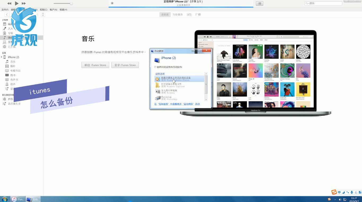This screenshot has width=362, height=202.
Task: Open 电视节目 TV icon under iPhone
Action: pyautogui.click(x=7, y=71)
